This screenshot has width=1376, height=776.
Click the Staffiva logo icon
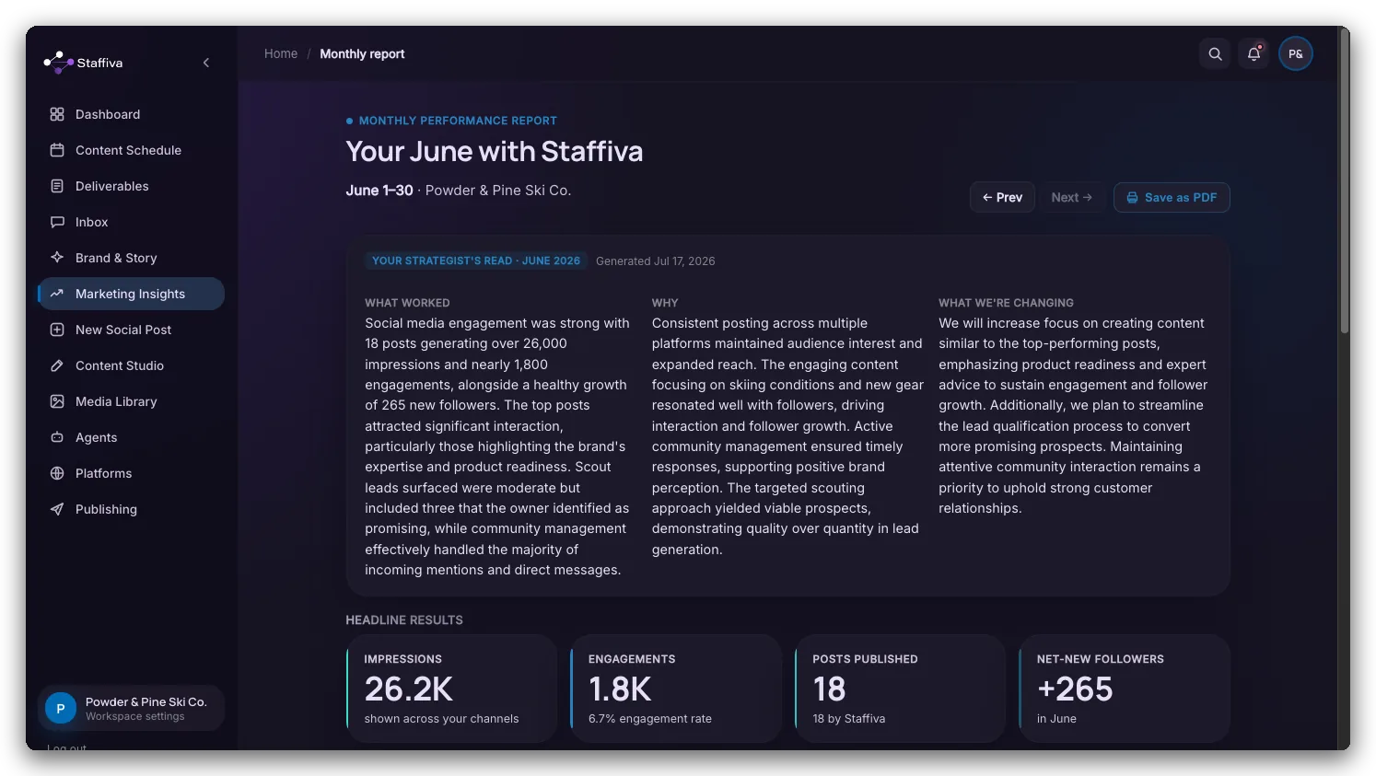click(58, 63)
